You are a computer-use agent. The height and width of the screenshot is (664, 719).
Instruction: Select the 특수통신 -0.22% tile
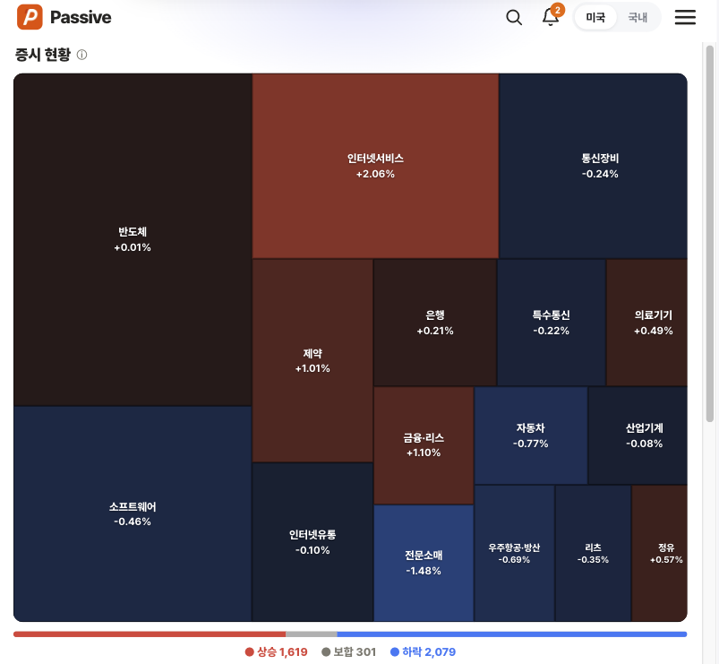coord(552,323)
